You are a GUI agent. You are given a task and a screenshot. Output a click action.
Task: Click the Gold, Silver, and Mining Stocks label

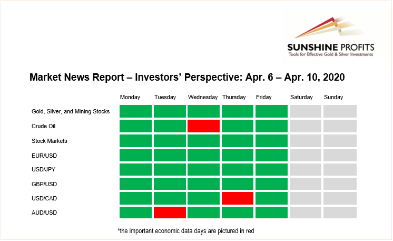coord(71,112)
